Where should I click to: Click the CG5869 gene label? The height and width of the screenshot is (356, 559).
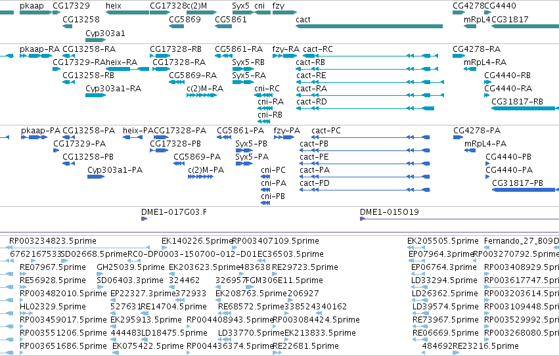point(185,20)
